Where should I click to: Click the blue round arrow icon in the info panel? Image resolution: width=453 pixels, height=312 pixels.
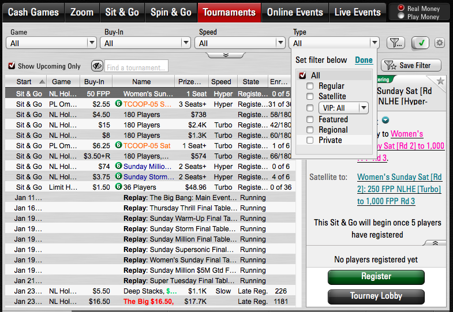pos(385,120)
